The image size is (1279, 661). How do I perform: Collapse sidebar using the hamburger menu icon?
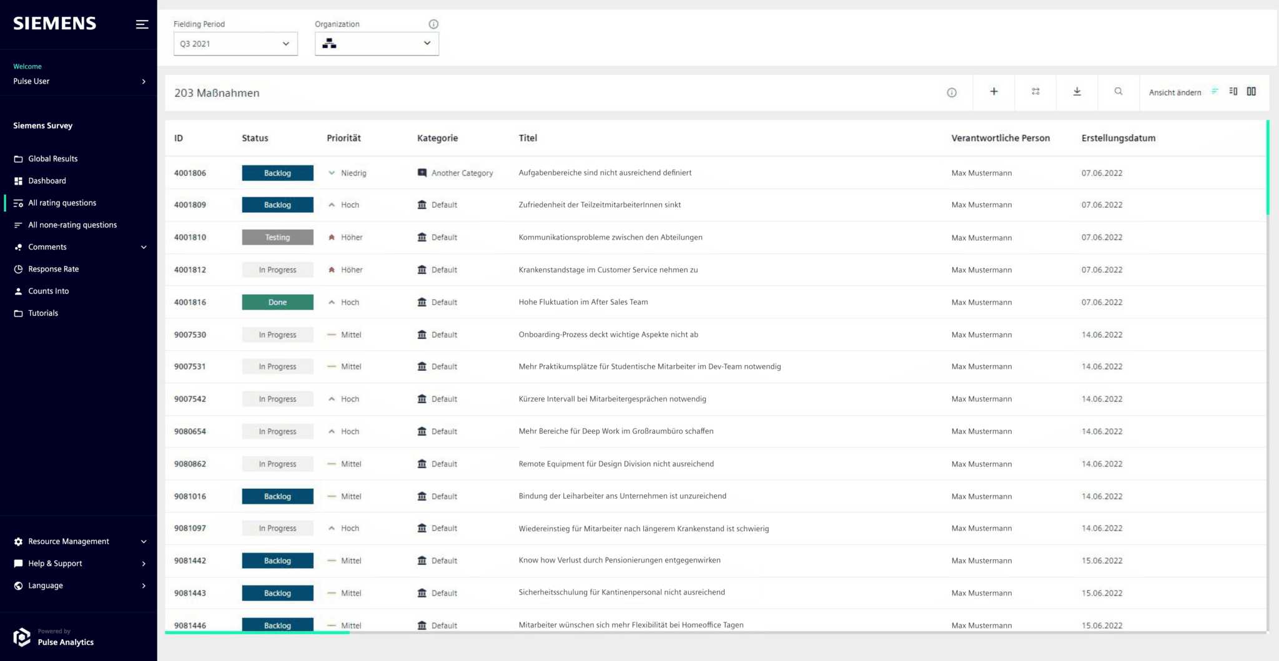click(x=142, y=24)
